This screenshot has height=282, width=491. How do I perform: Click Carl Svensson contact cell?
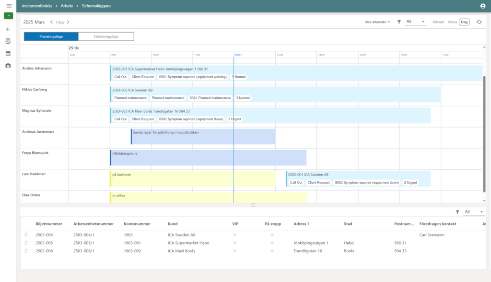[x=432, y=235]
